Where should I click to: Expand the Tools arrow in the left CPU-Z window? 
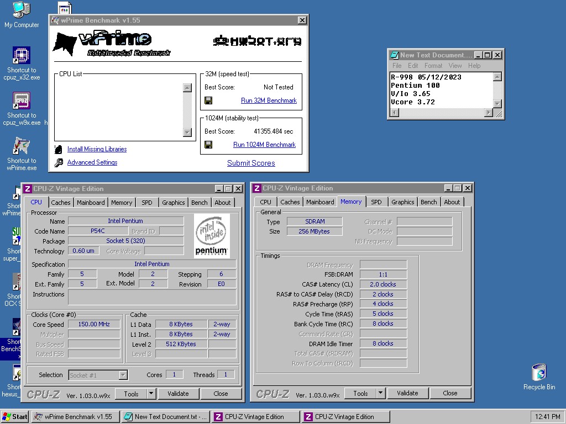point(151,394)
